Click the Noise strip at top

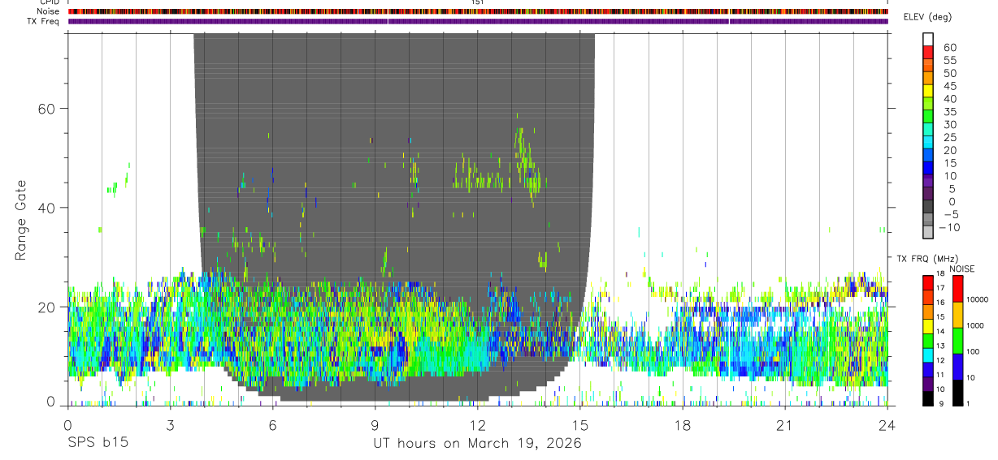click(478, 11)
